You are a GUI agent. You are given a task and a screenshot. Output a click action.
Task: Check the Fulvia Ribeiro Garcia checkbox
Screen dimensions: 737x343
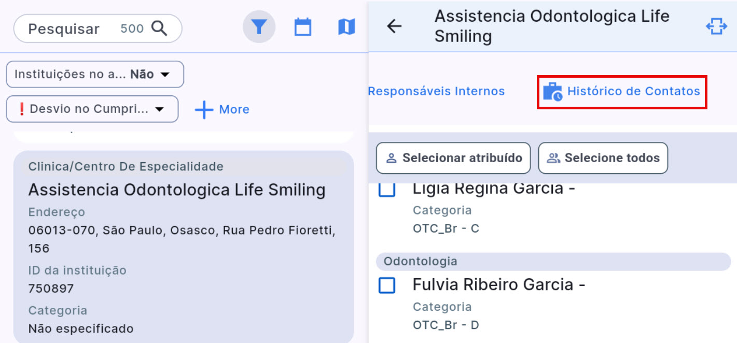(x=387, y=285)
